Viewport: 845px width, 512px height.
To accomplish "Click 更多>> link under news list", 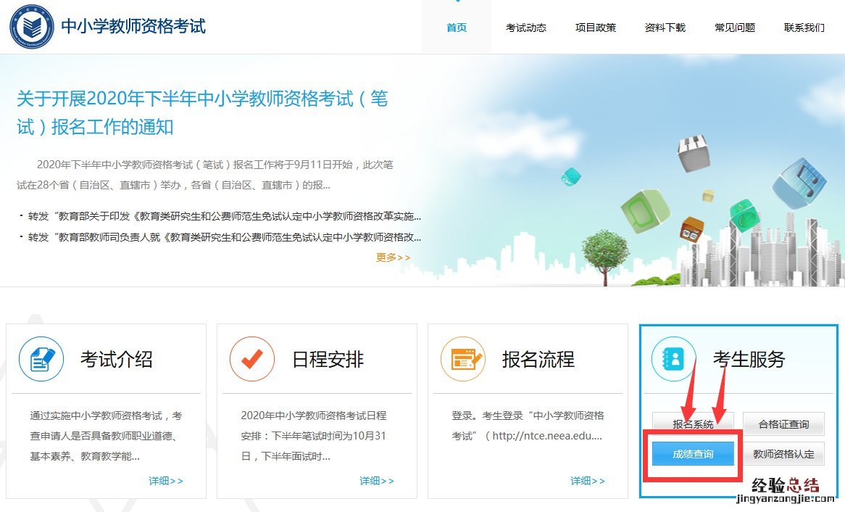I will [393, 257].
